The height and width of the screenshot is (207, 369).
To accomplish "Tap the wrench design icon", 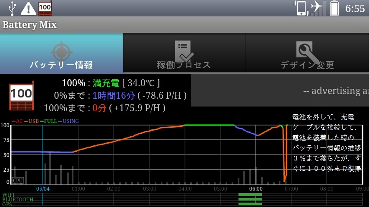I will click(x=307, y=52).
